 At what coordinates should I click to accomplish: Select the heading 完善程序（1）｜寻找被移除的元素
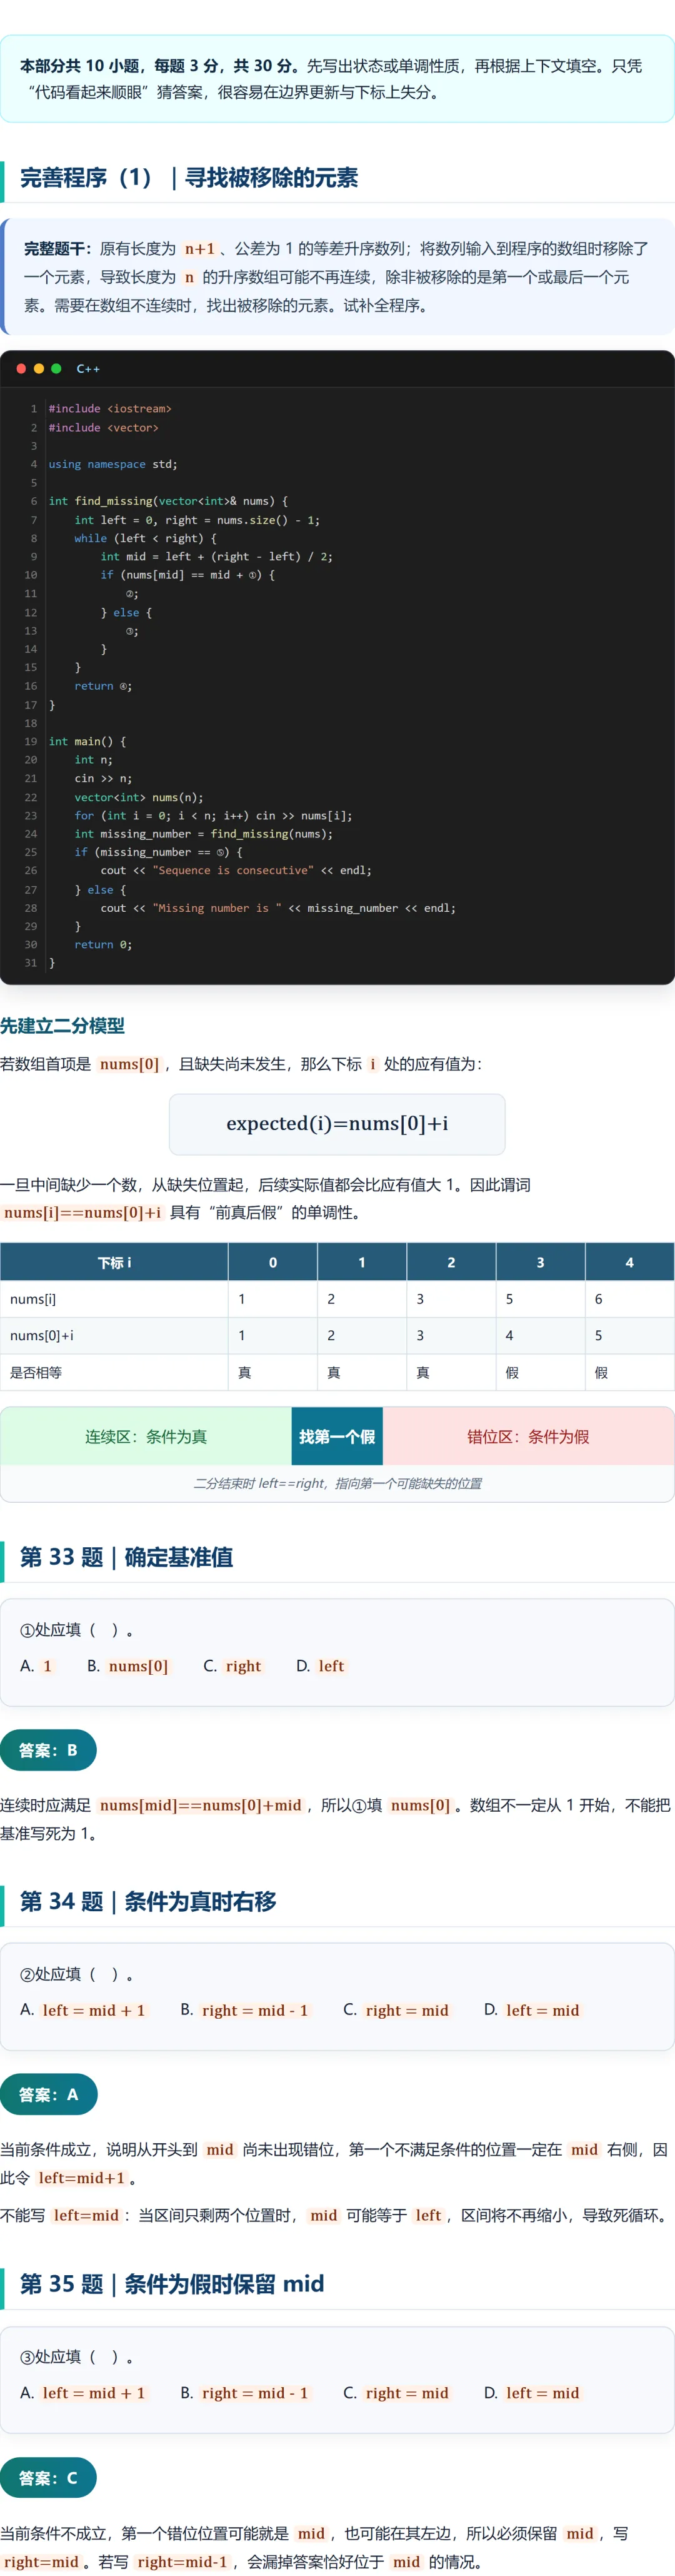[189, 178]
